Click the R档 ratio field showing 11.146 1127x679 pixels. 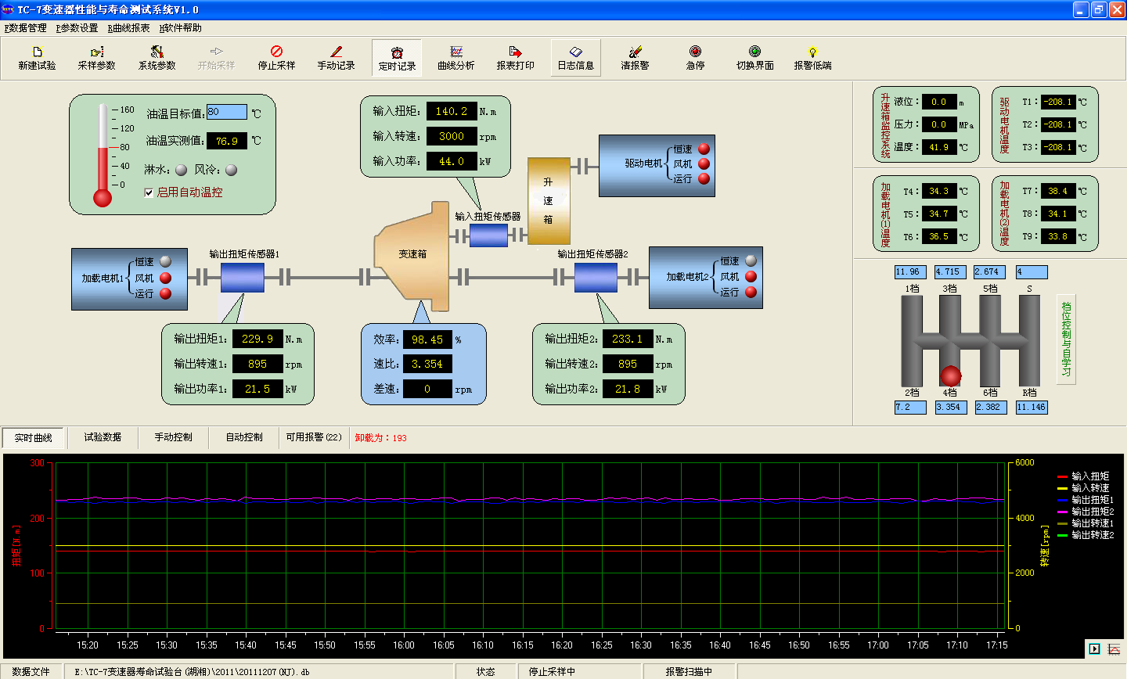click(1032, 408)
